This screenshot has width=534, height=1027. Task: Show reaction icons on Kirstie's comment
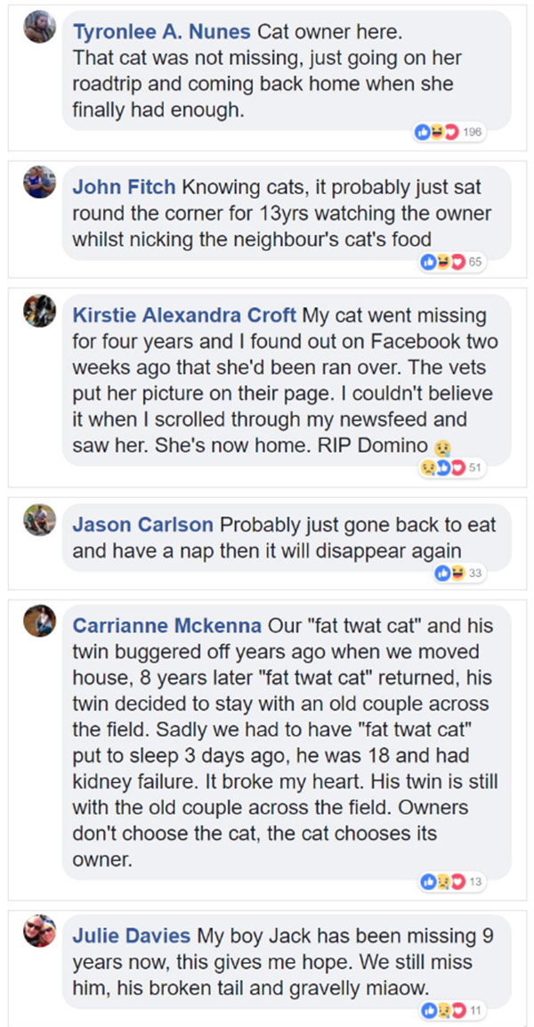442,469
